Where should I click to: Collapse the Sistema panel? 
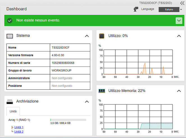(x=87, y=36)
